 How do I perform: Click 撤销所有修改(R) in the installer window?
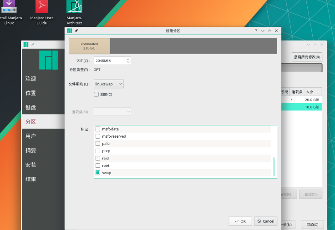click(x=307, y=57)
